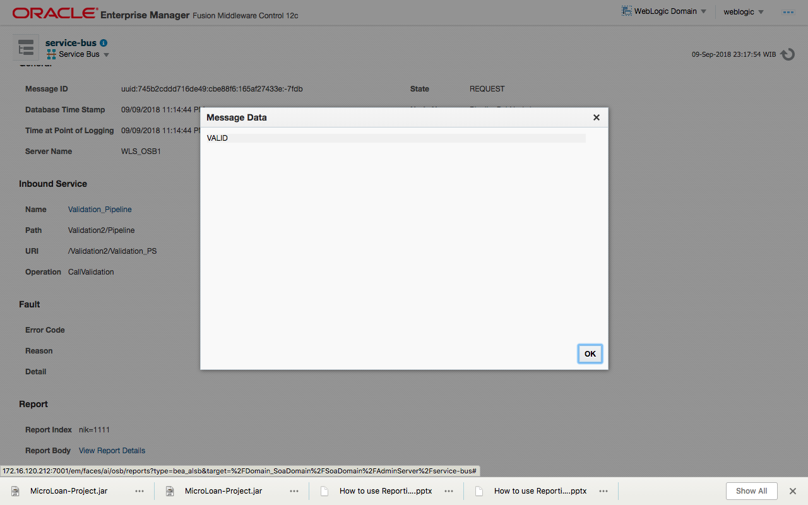
Task: Click the Inbound Service heading
Action: click(x=53, y=184)
